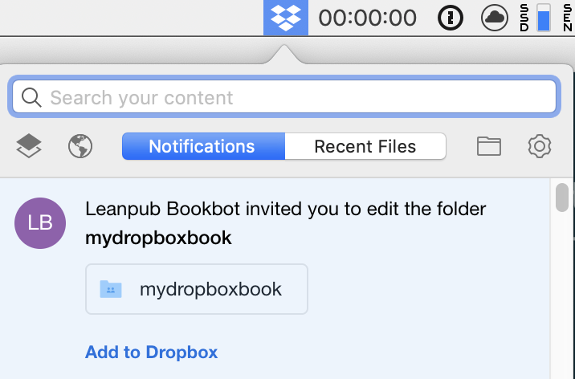Switch to the Notifications tab
This screenshot has width=575, height=379.
click(x=202, y=146)
